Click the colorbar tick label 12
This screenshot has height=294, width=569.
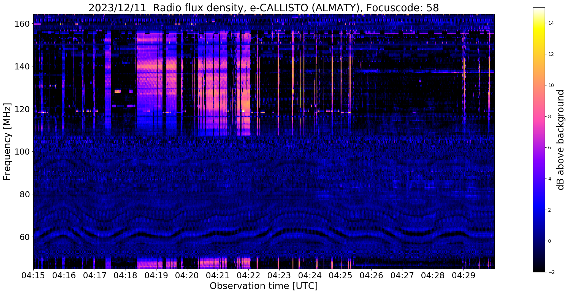point(551,55)
